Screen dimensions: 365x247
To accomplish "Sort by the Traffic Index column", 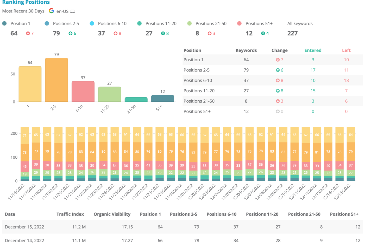I will click(x=70, y=214).
